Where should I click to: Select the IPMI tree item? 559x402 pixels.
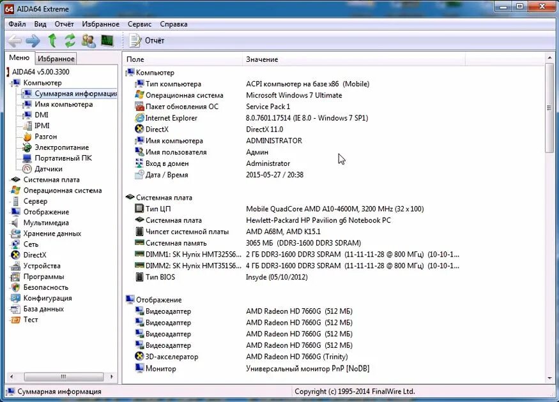(42, 126)
